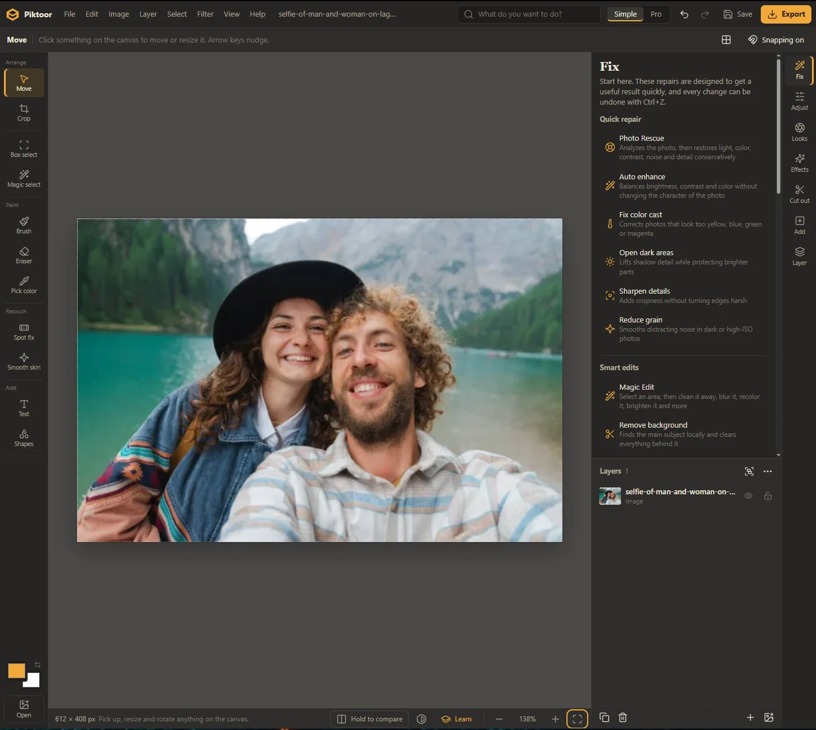The image size is (816, 730).
Task: Click the Export button
Action: click(786, 14)
